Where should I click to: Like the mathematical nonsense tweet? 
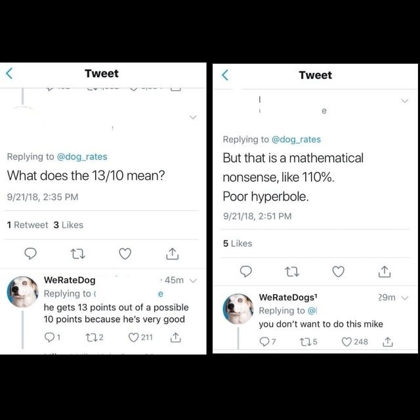point(339,271)
